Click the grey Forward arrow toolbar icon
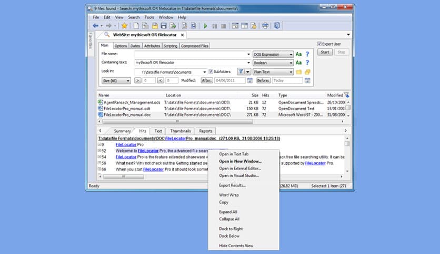This screenshot has height=254, width=440. pyautogui.click(x=108, y=26)
